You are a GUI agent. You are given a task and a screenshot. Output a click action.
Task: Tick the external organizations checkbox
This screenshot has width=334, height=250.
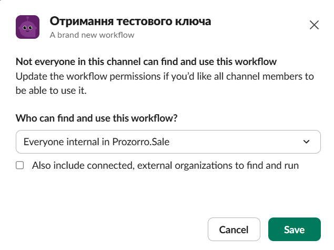[x=20, y=166]
